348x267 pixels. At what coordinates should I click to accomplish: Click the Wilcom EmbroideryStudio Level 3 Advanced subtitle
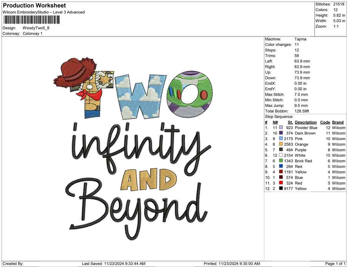(x=44, y=12)
